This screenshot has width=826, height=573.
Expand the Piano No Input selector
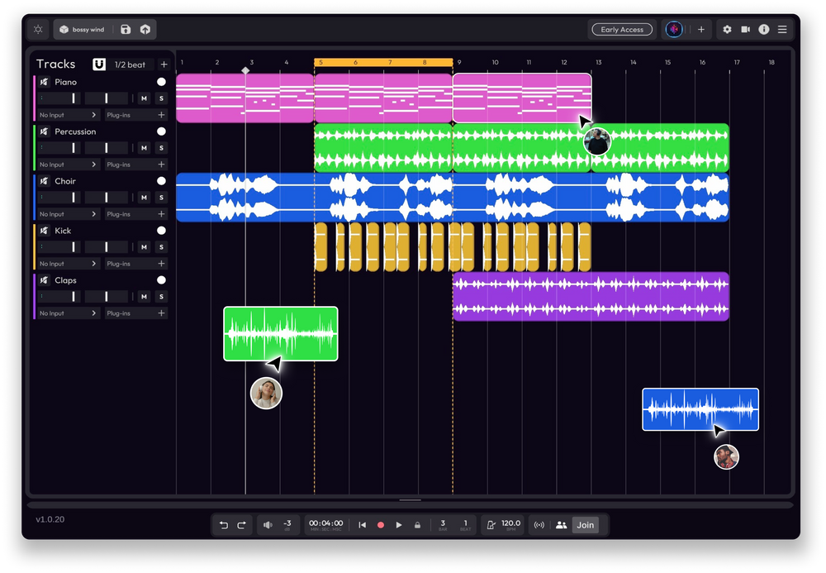(x=68, y=114)
